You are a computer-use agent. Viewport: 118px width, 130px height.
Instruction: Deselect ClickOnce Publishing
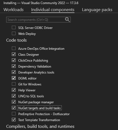(x=14, y=60)
